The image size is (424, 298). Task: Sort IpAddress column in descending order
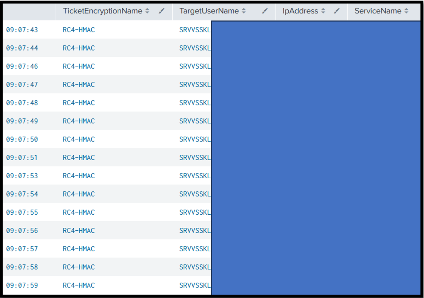pos(323,12)
